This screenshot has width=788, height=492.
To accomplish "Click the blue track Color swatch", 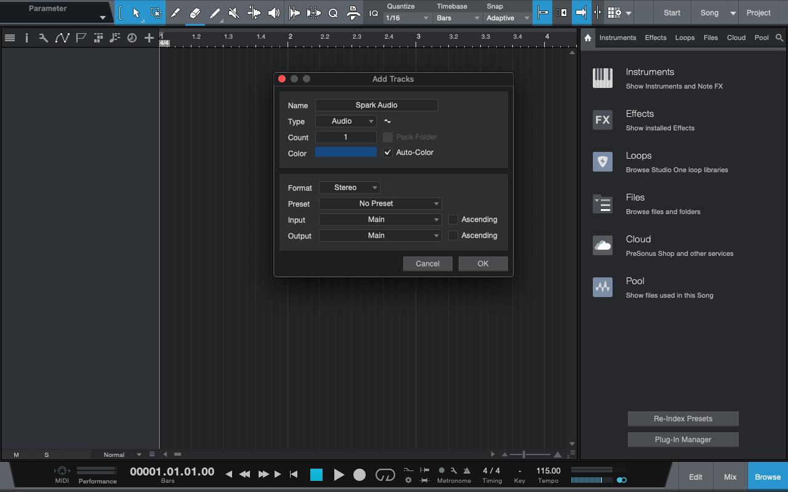I will (x=345, y=153).
